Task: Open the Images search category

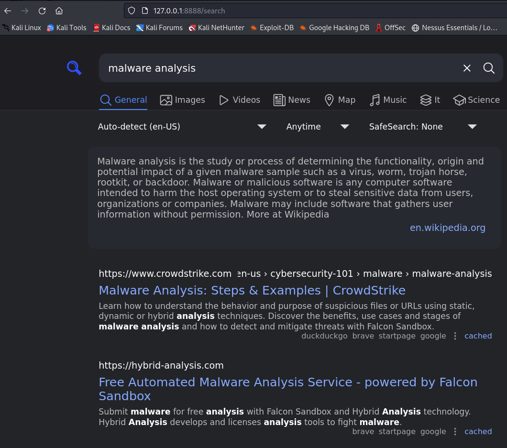Action: 182,100
